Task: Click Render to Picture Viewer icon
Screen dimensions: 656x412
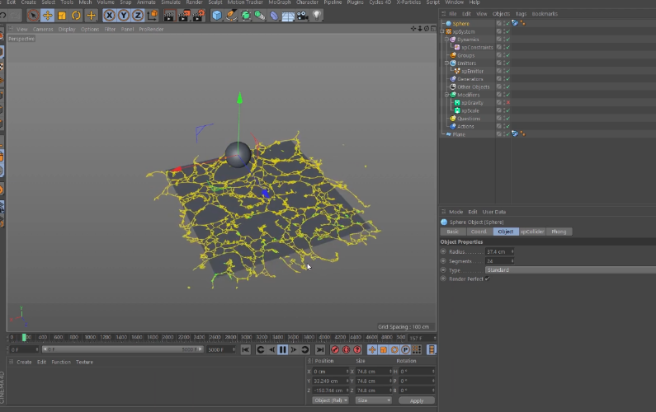Action: pos(183,15)
